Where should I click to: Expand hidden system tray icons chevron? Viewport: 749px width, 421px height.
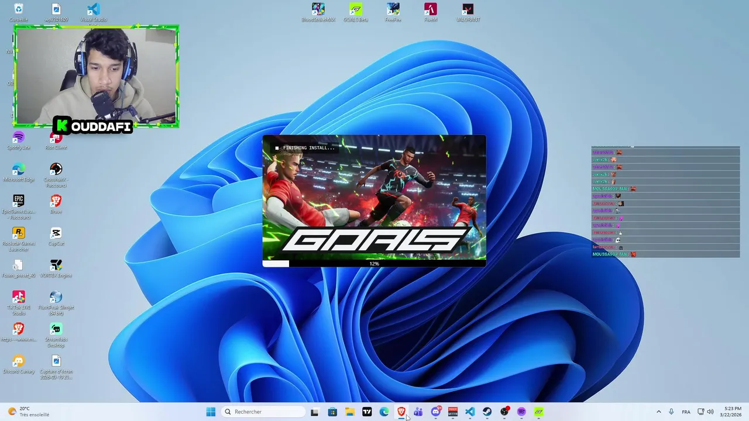(658, 412)
